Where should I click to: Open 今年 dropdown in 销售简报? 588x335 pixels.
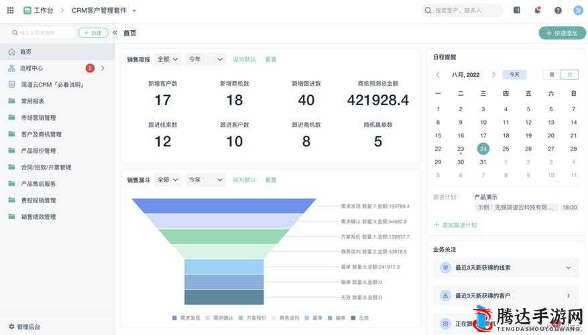coord(206,59)
